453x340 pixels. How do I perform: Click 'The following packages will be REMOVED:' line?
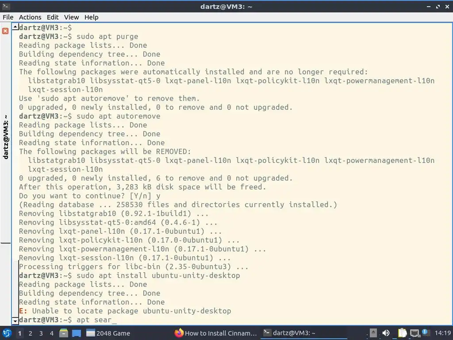click(x=105, y=151)
